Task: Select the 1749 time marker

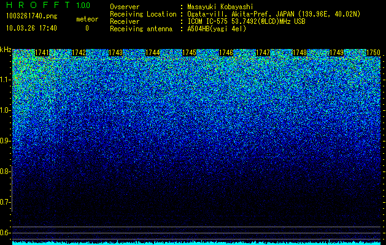Action: coord(336,53)
